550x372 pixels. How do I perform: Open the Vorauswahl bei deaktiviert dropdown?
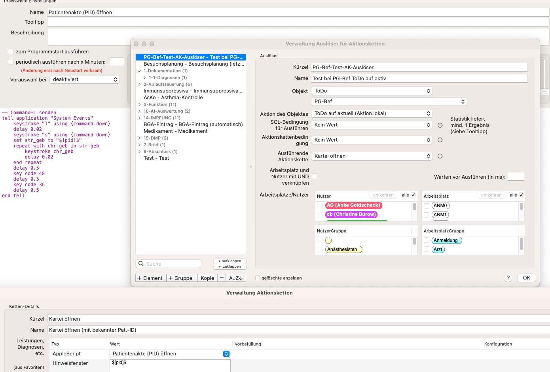click(x=85, y=79)
